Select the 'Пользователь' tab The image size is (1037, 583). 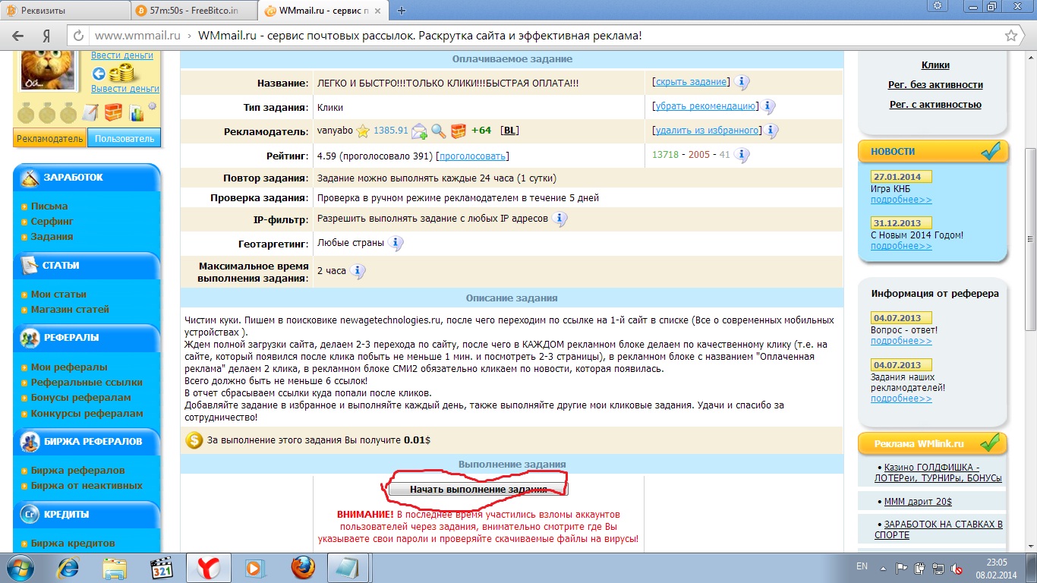[x=125, y=138]
